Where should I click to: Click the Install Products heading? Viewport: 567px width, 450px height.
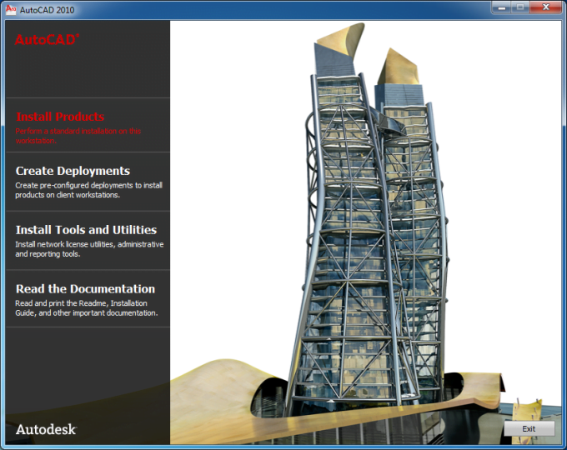pyautogui.click(x=60, y=117)
